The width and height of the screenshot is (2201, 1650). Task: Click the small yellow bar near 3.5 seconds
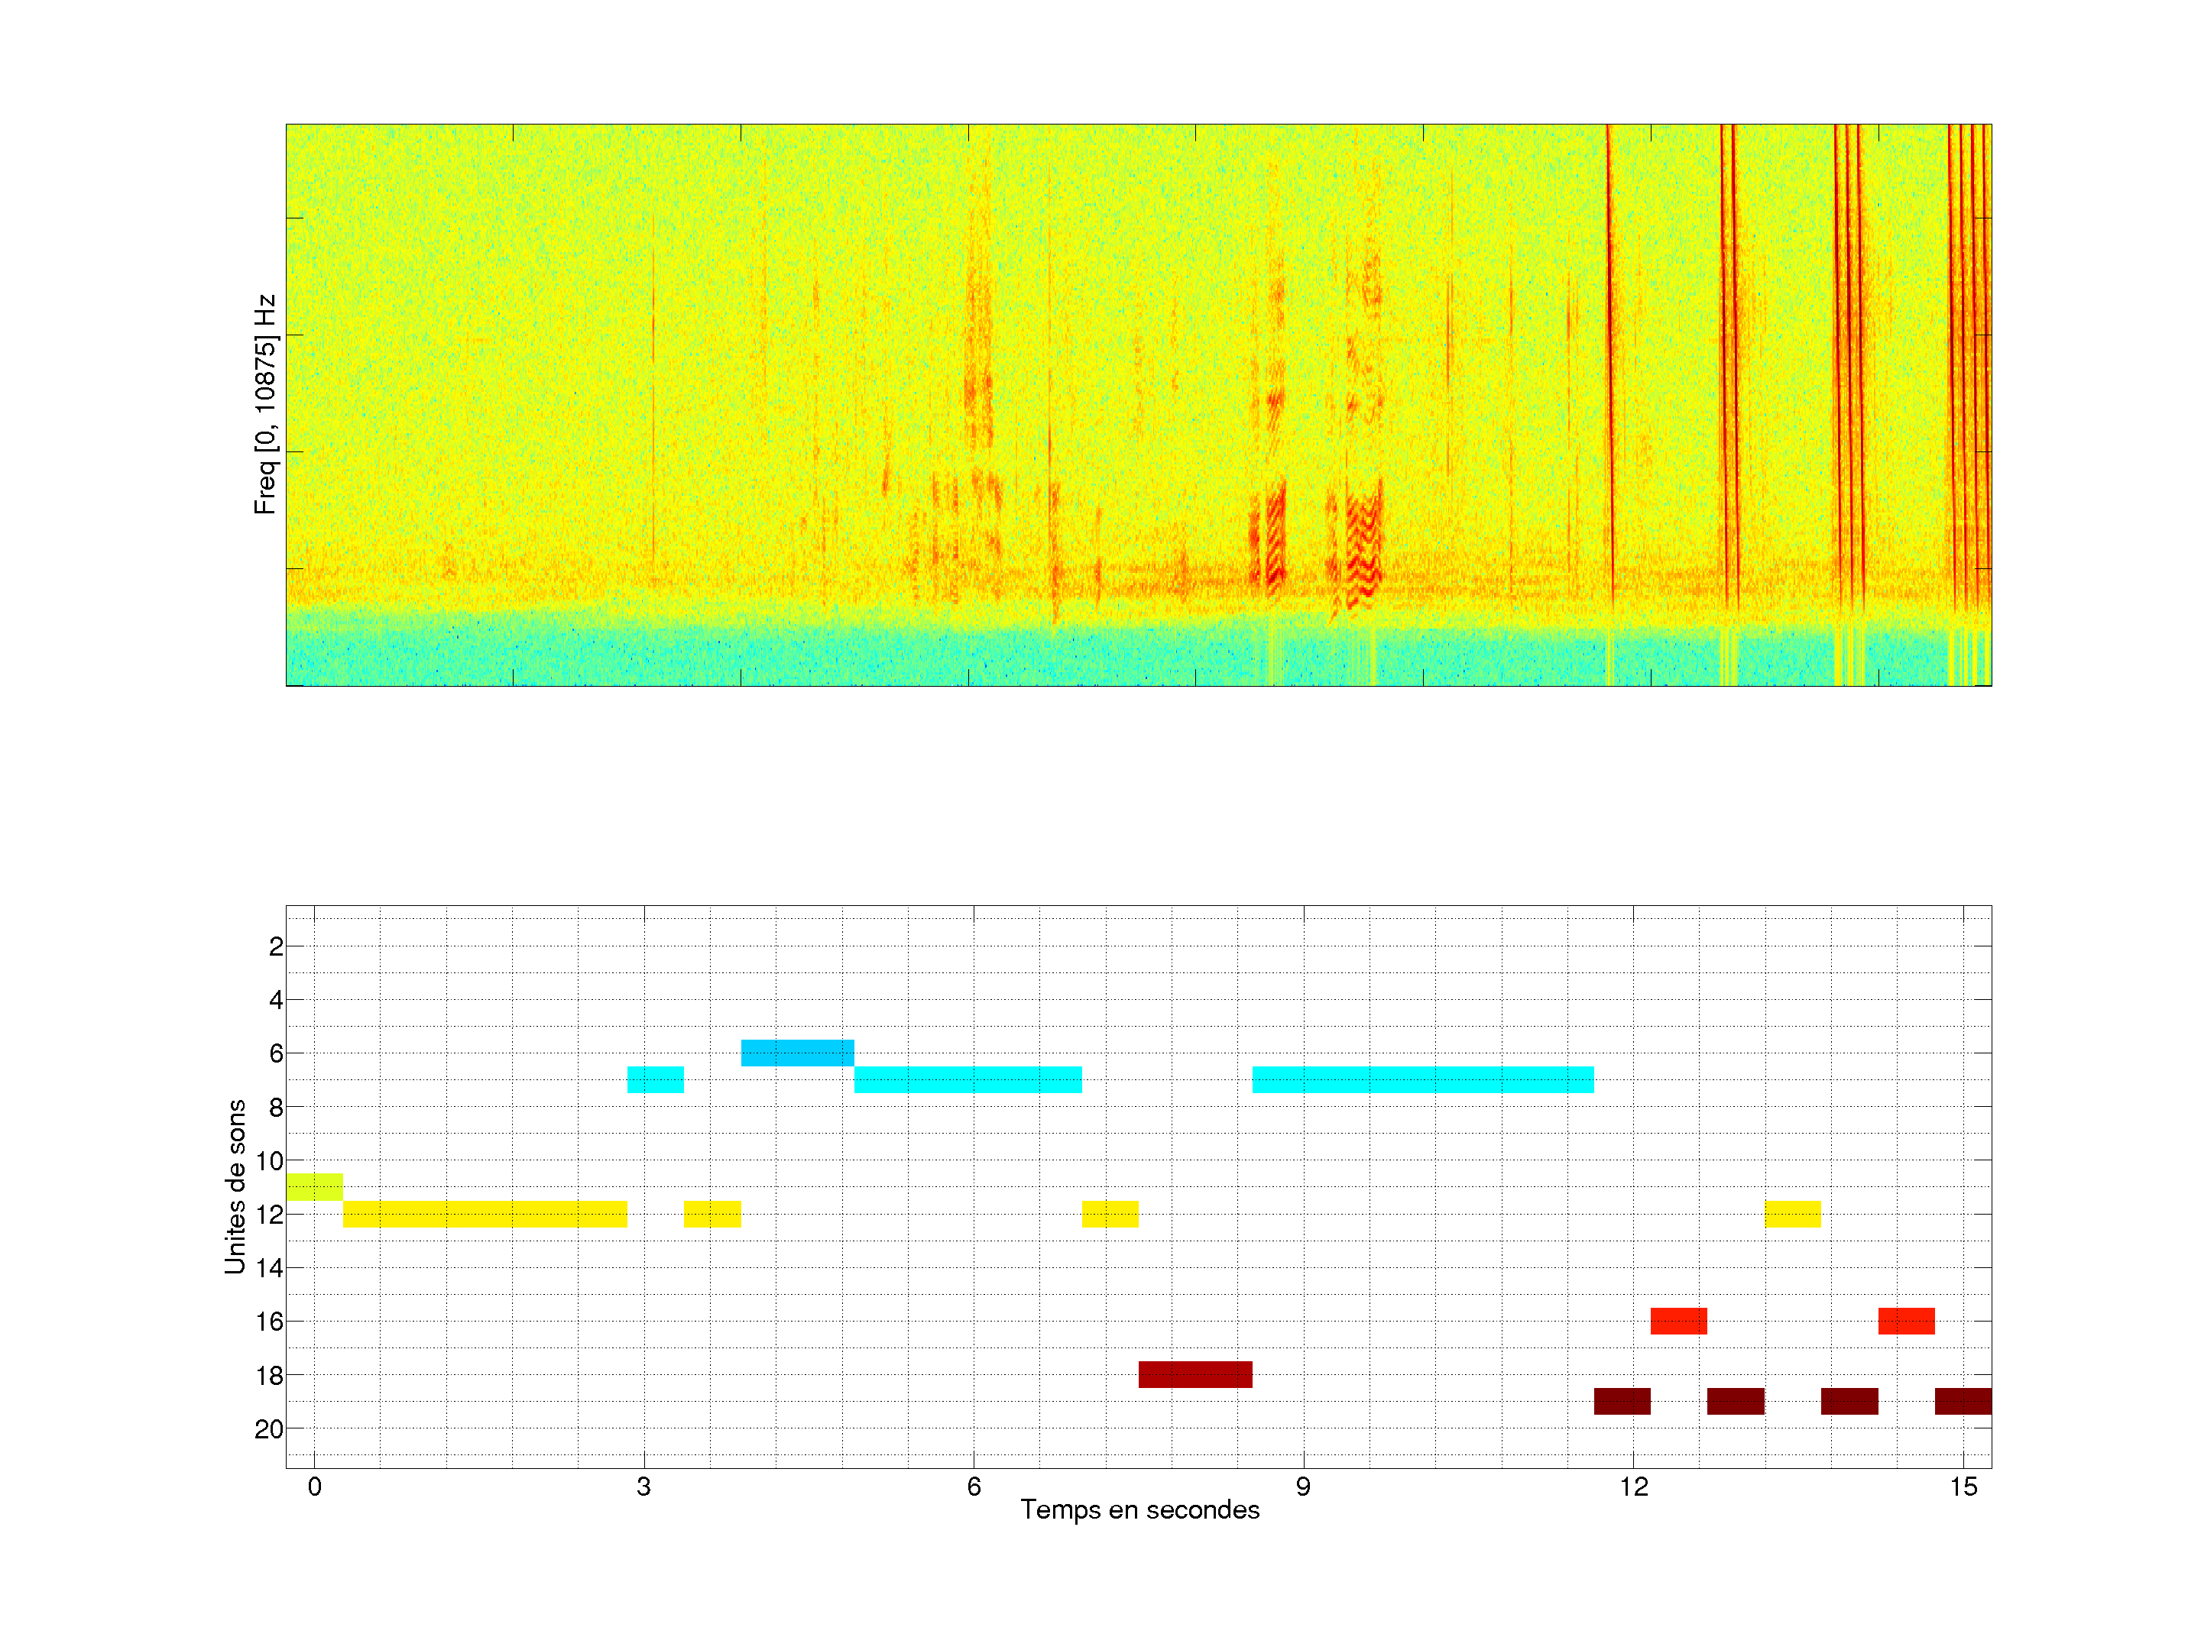pos(712,1213)
